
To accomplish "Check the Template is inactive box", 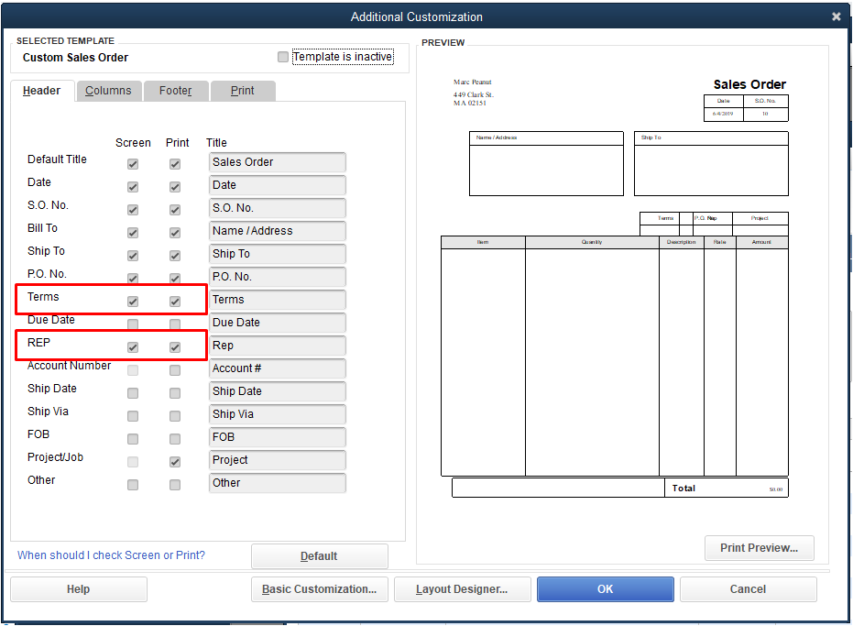I will pyautogui.click(x=283, y=57).
